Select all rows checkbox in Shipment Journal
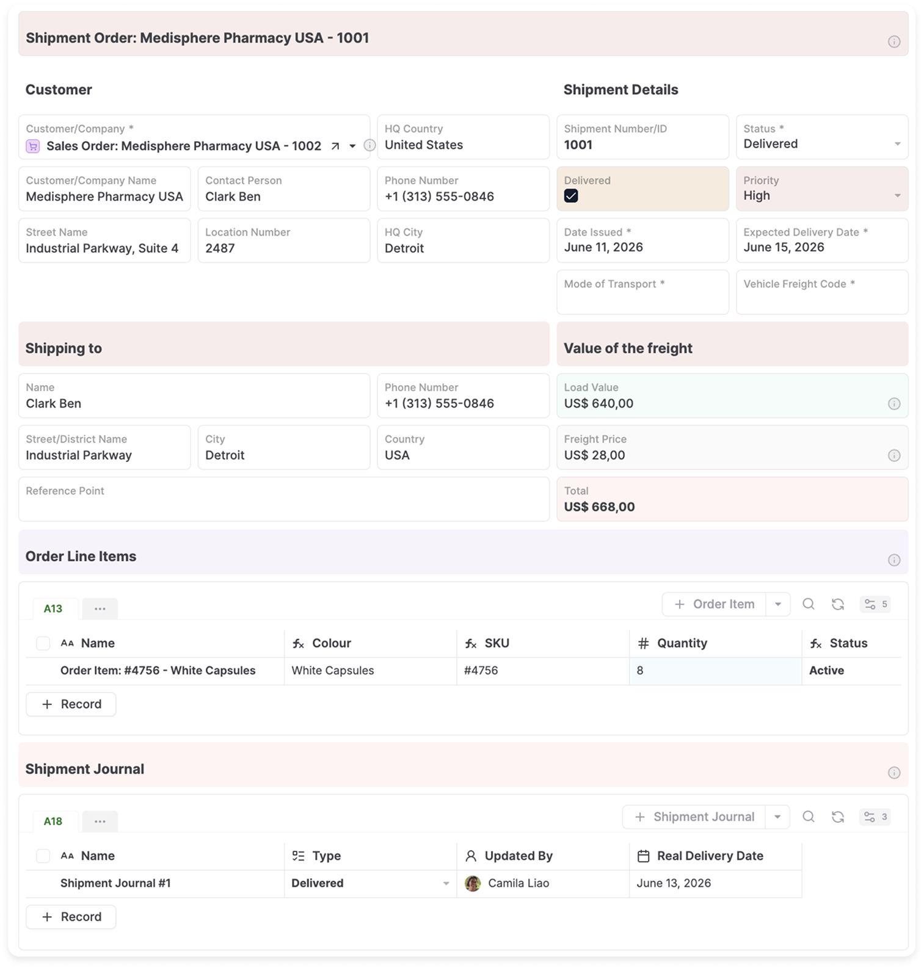Image resolution: width=924 pixels, height=968 pixels. click(43, 856)
